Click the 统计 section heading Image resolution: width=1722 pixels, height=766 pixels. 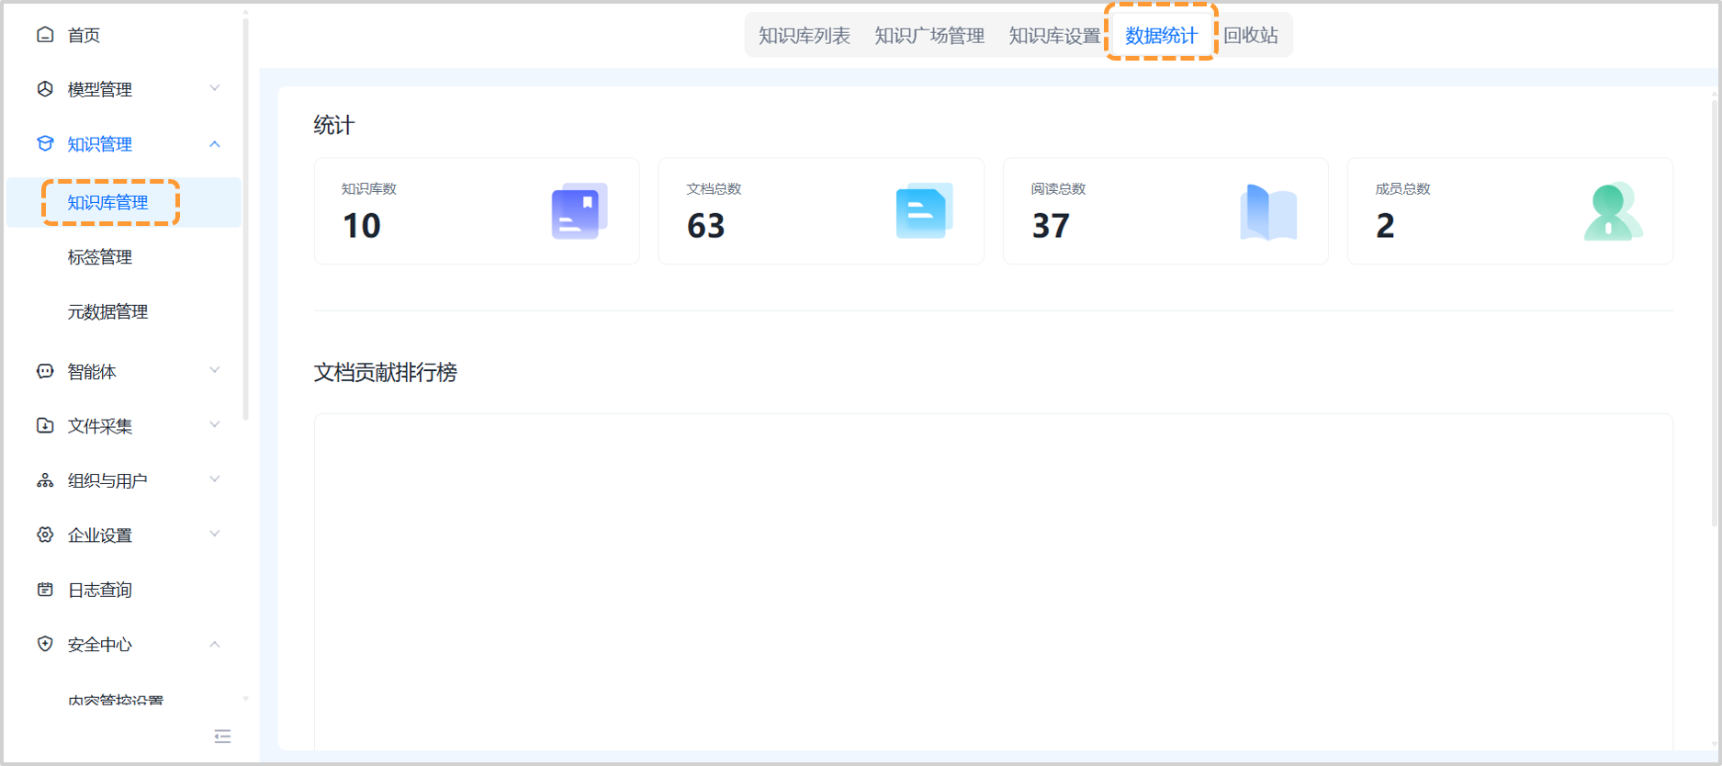pyautogui.click(x=333, y=125)
